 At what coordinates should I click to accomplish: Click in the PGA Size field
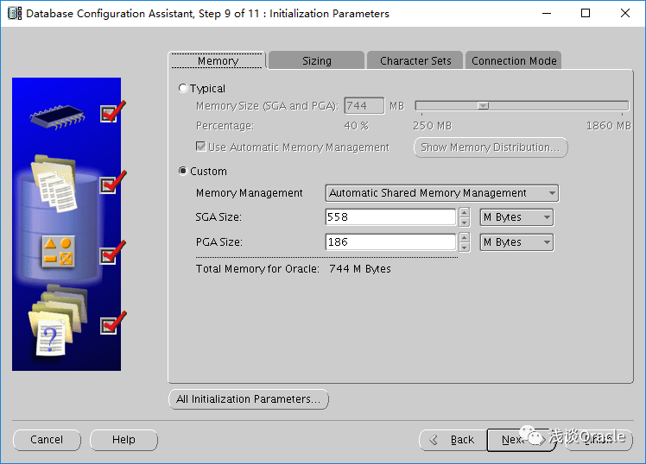390,242
